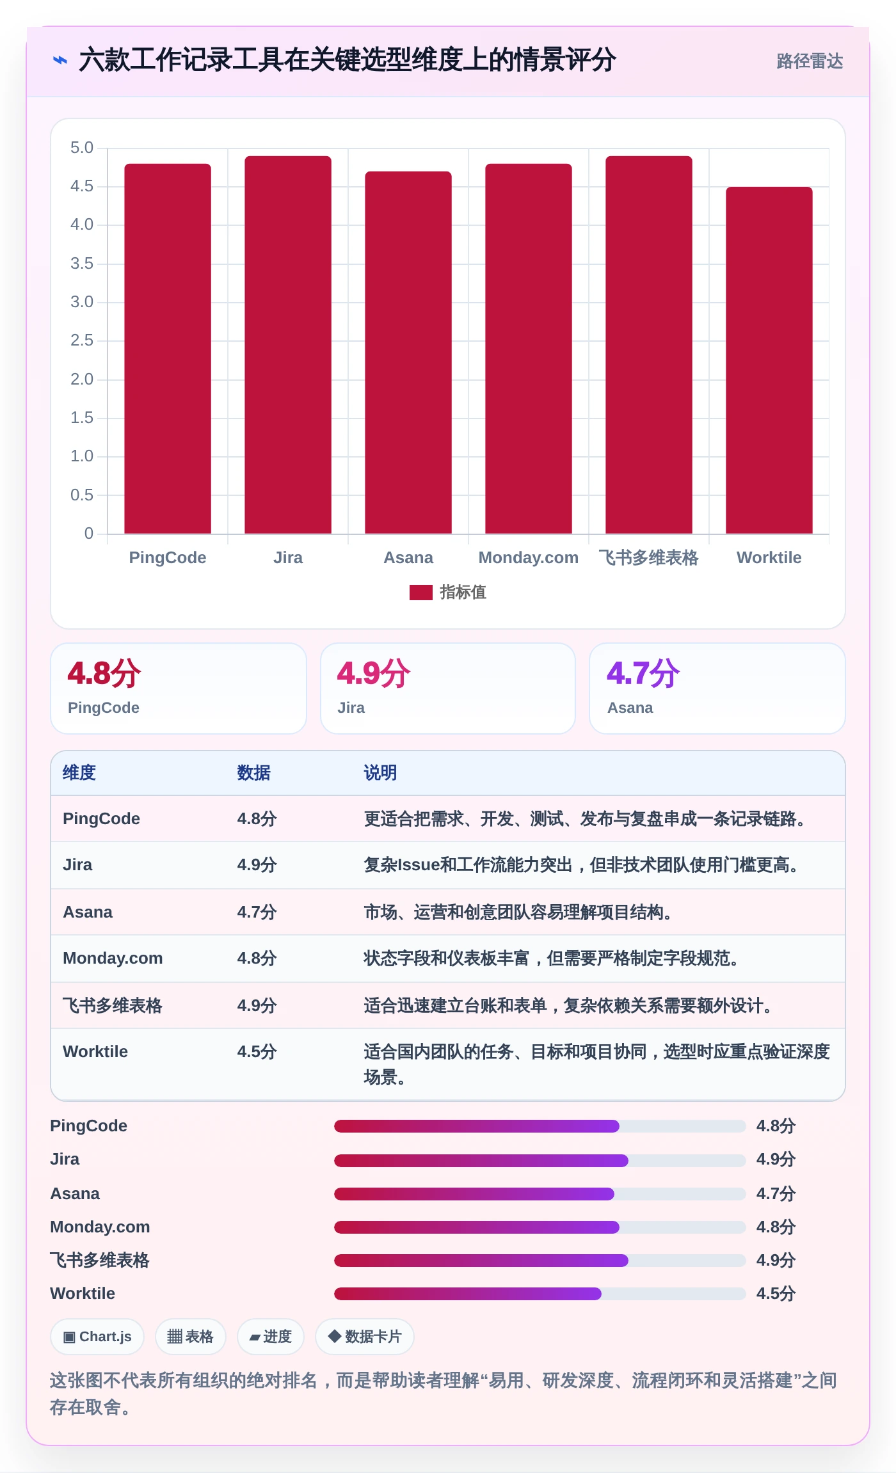Click the Worktile progress bar
This screenshot has width=896, height=1473.
pyautogui.click(x=540, y=1293)
